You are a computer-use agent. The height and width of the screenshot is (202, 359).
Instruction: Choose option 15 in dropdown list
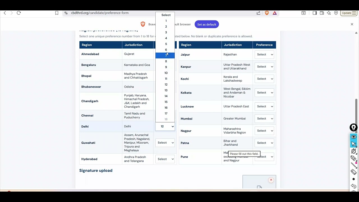tap(166, 102)
